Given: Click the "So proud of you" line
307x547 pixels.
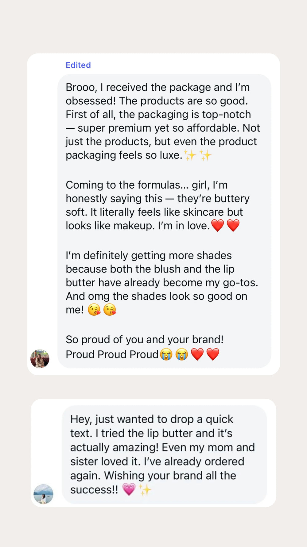Looking at the screenshot, I should point(145,339).
